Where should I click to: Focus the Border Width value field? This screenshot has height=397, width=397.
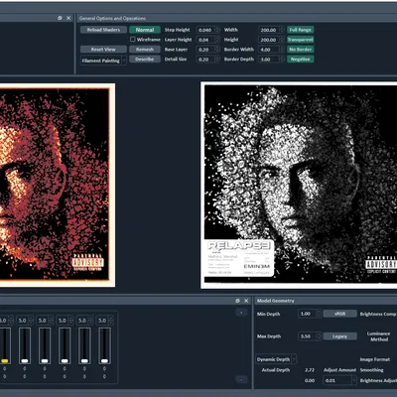[269, 50]
